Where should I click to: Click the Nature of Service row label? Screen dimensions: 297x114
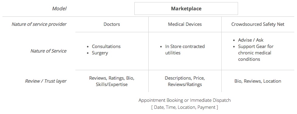pos(49,51)
